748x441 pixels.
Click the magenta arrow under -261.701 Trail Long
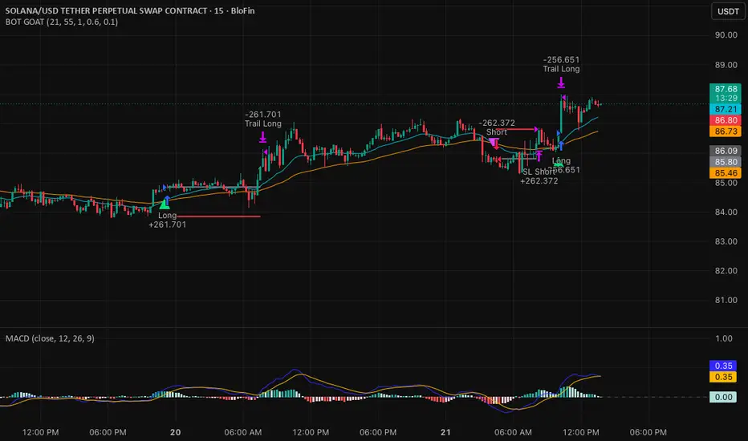[x=263, y=138]
